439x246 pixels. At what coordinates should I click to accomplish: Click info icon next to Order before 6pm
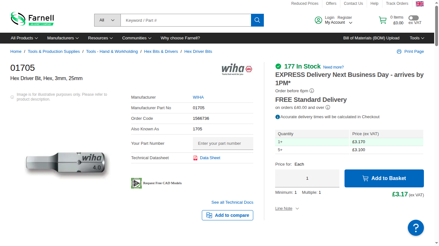(x=312, y=91)
